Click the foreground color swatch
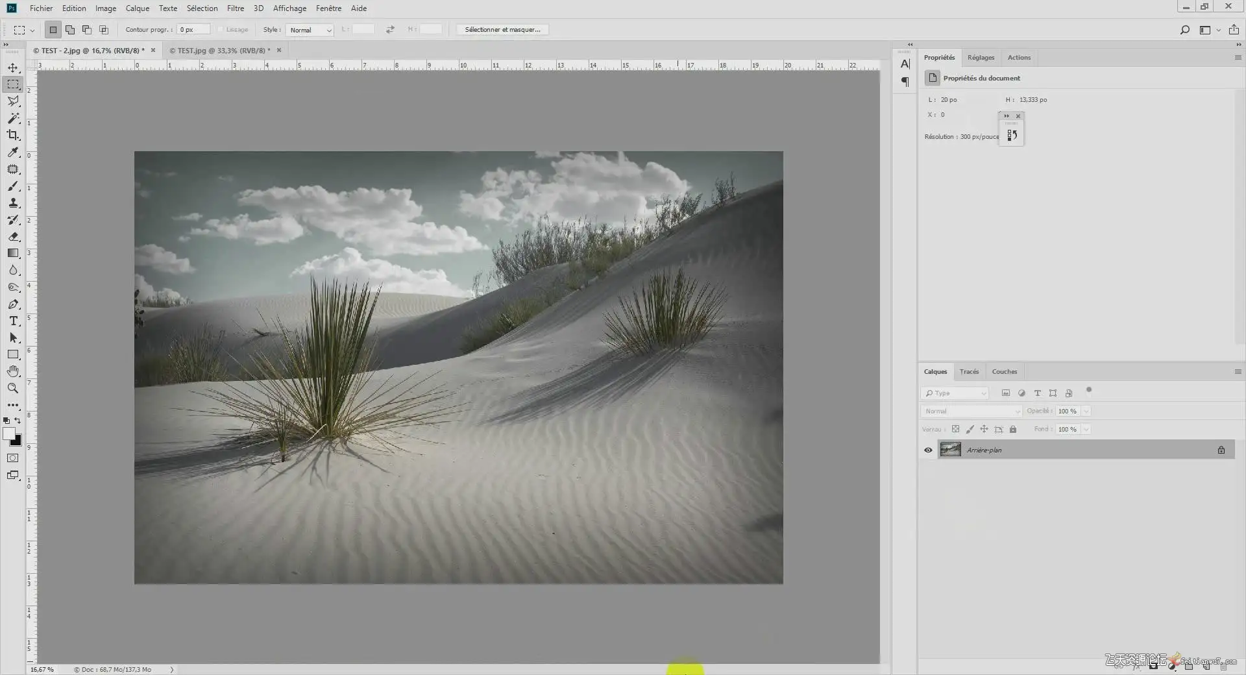Screen dimensions: 1246x675 [x=9, y=434]
